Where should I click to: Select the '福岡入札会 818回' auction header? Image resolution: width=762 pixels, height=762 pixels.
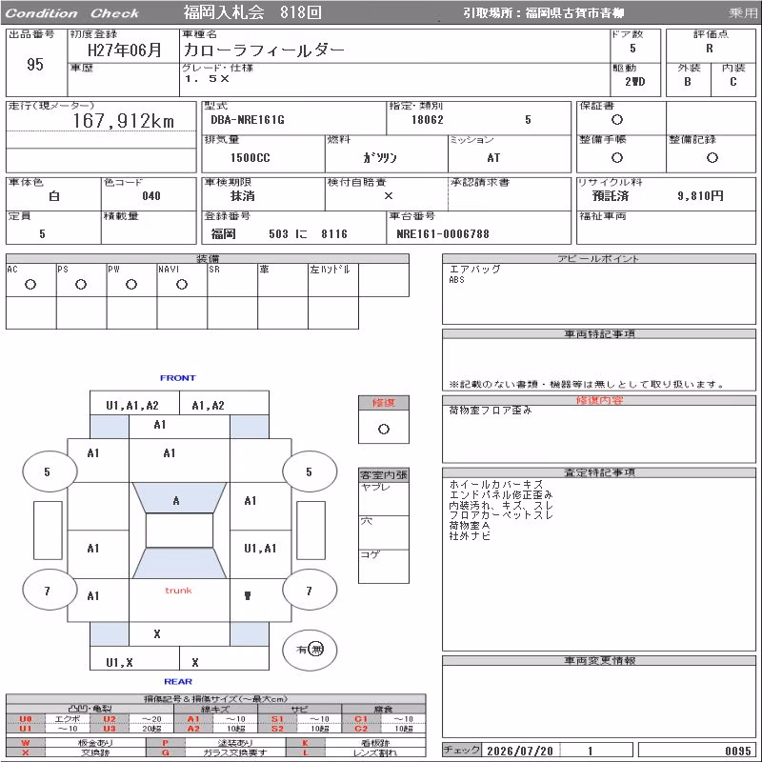[x=252, y=12]
